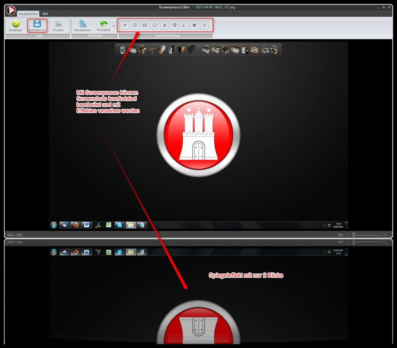This screenshot has width=397, height=348.
Task: Select the dark round numbering tool
Action: [194, 25]
